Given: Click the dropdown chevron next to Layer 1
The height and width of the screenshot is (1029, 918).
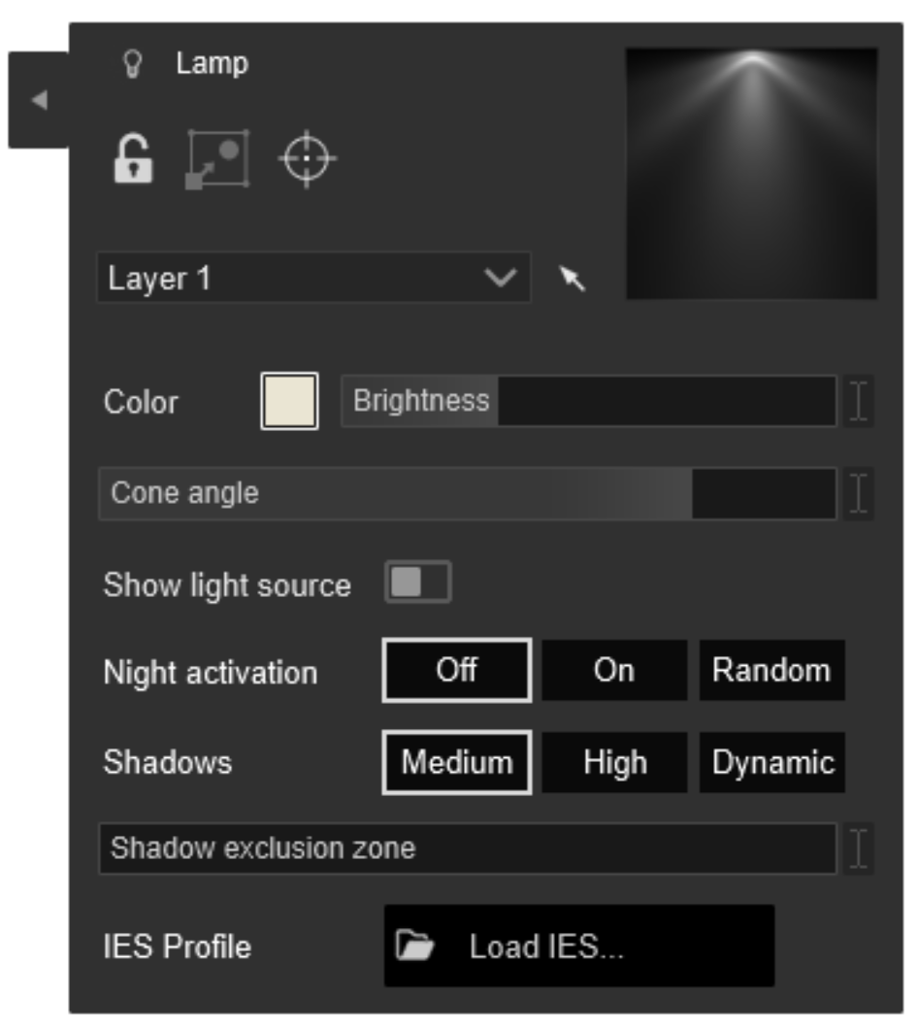Looking at the screenshot, I should click(499, 277).
